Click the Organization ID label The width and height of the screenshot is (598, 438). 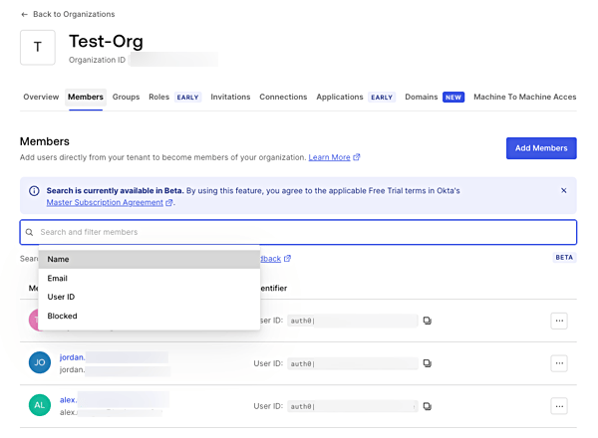point(97,60)
